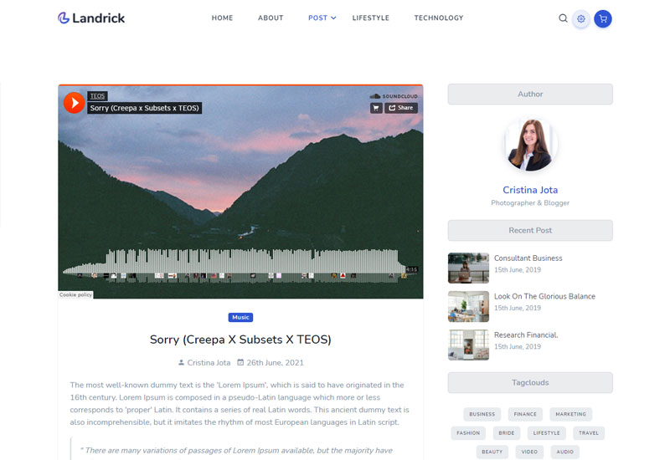
Task: Open the shopping cart button
Action: tap(602, 18)
